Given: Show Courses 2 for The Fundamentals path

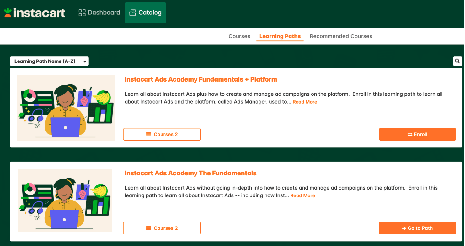Looking at the screenshot, I should (x=162, y=228).
